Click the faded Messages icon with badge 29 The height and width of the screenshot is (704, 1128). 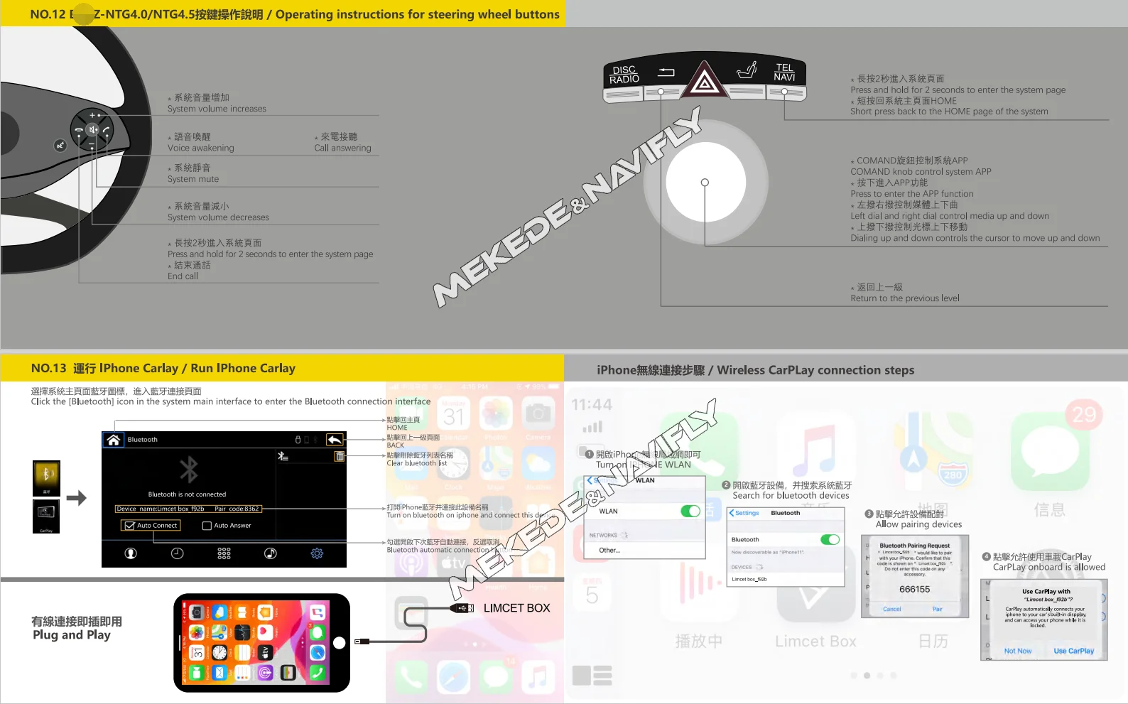click(1050, 452)
